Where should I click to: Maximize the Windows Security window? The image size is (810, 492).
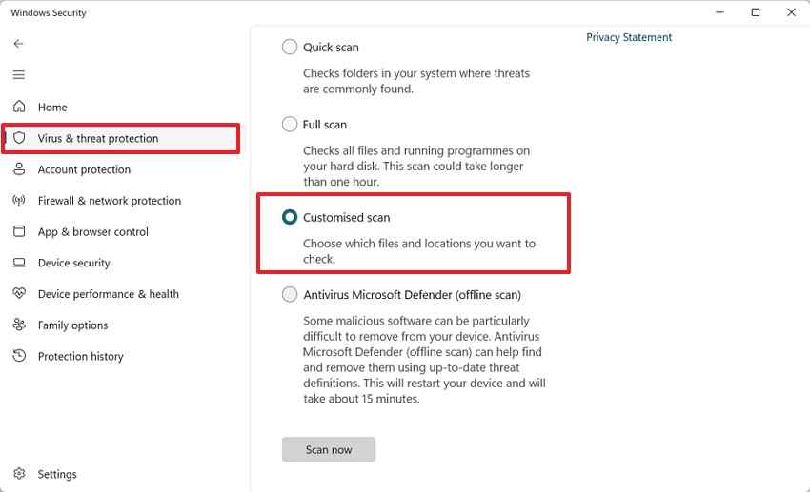click(x=756, y=12)
